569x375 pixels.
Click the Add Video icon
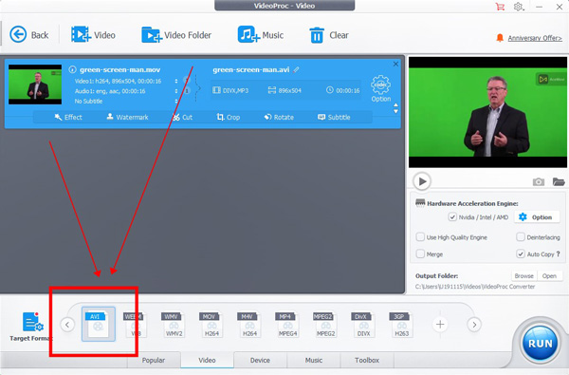pos(81,34)
